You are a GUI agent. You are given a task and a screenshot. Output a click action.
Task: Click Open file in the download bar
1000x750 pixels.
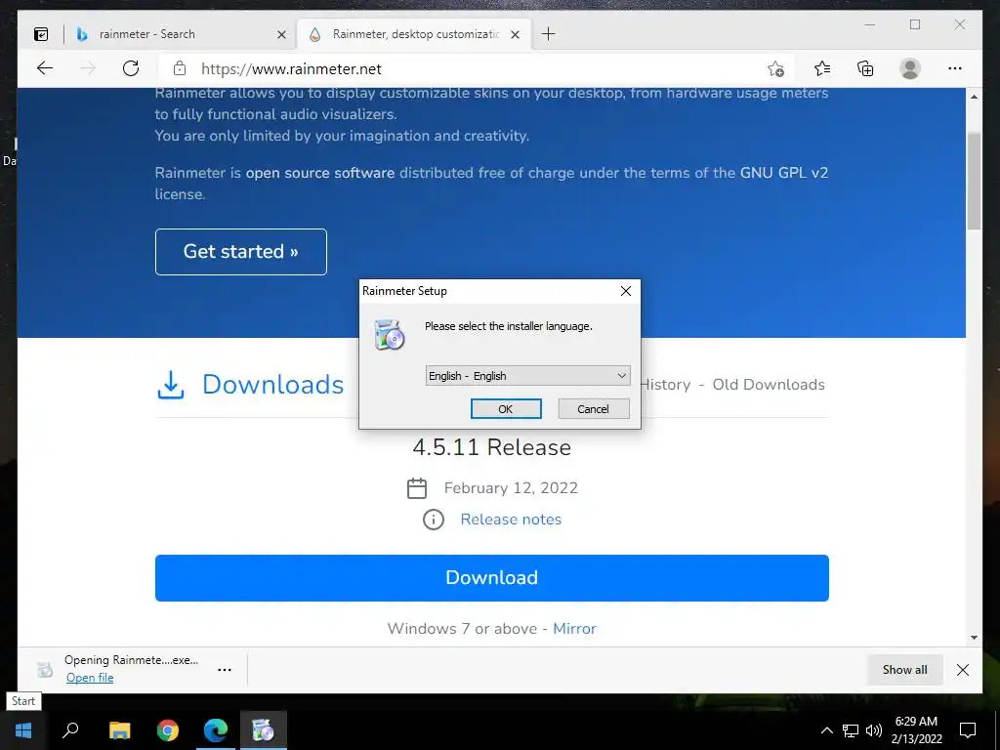click(90, 678)
